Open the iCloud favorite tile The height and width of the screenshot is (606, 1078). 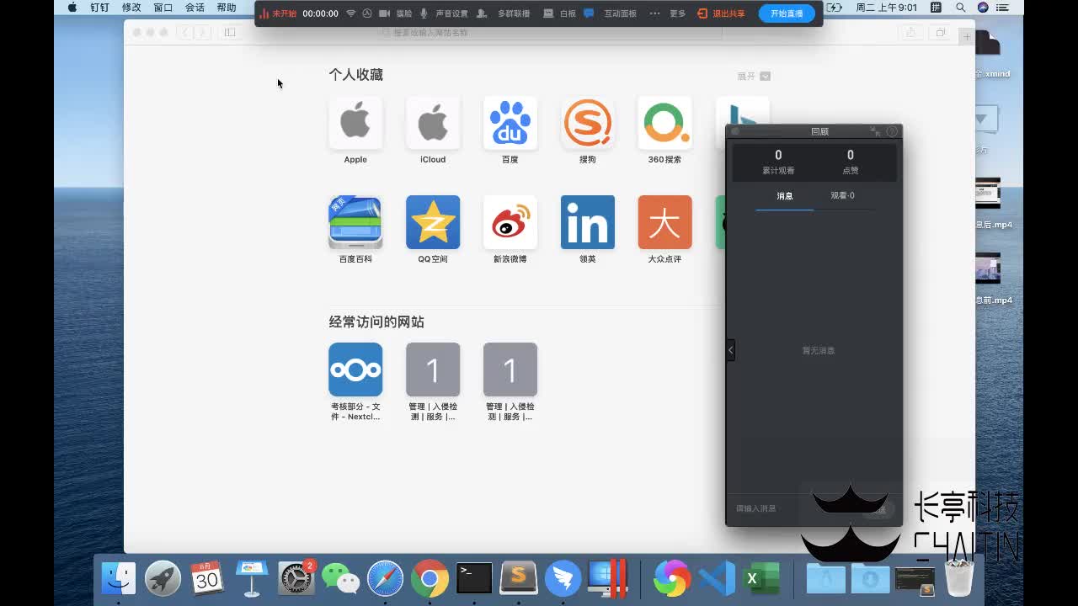click(x=433, y=124)
